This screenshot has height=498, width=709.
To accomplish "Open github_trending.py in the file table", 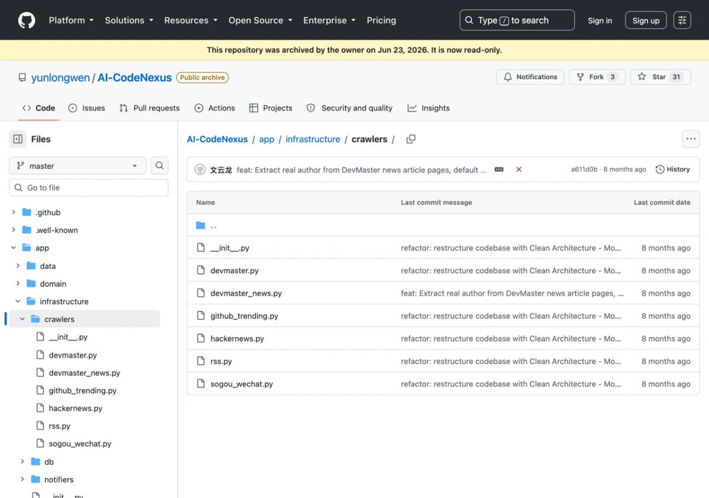I will pyautogui.click(x=245, y=316).
